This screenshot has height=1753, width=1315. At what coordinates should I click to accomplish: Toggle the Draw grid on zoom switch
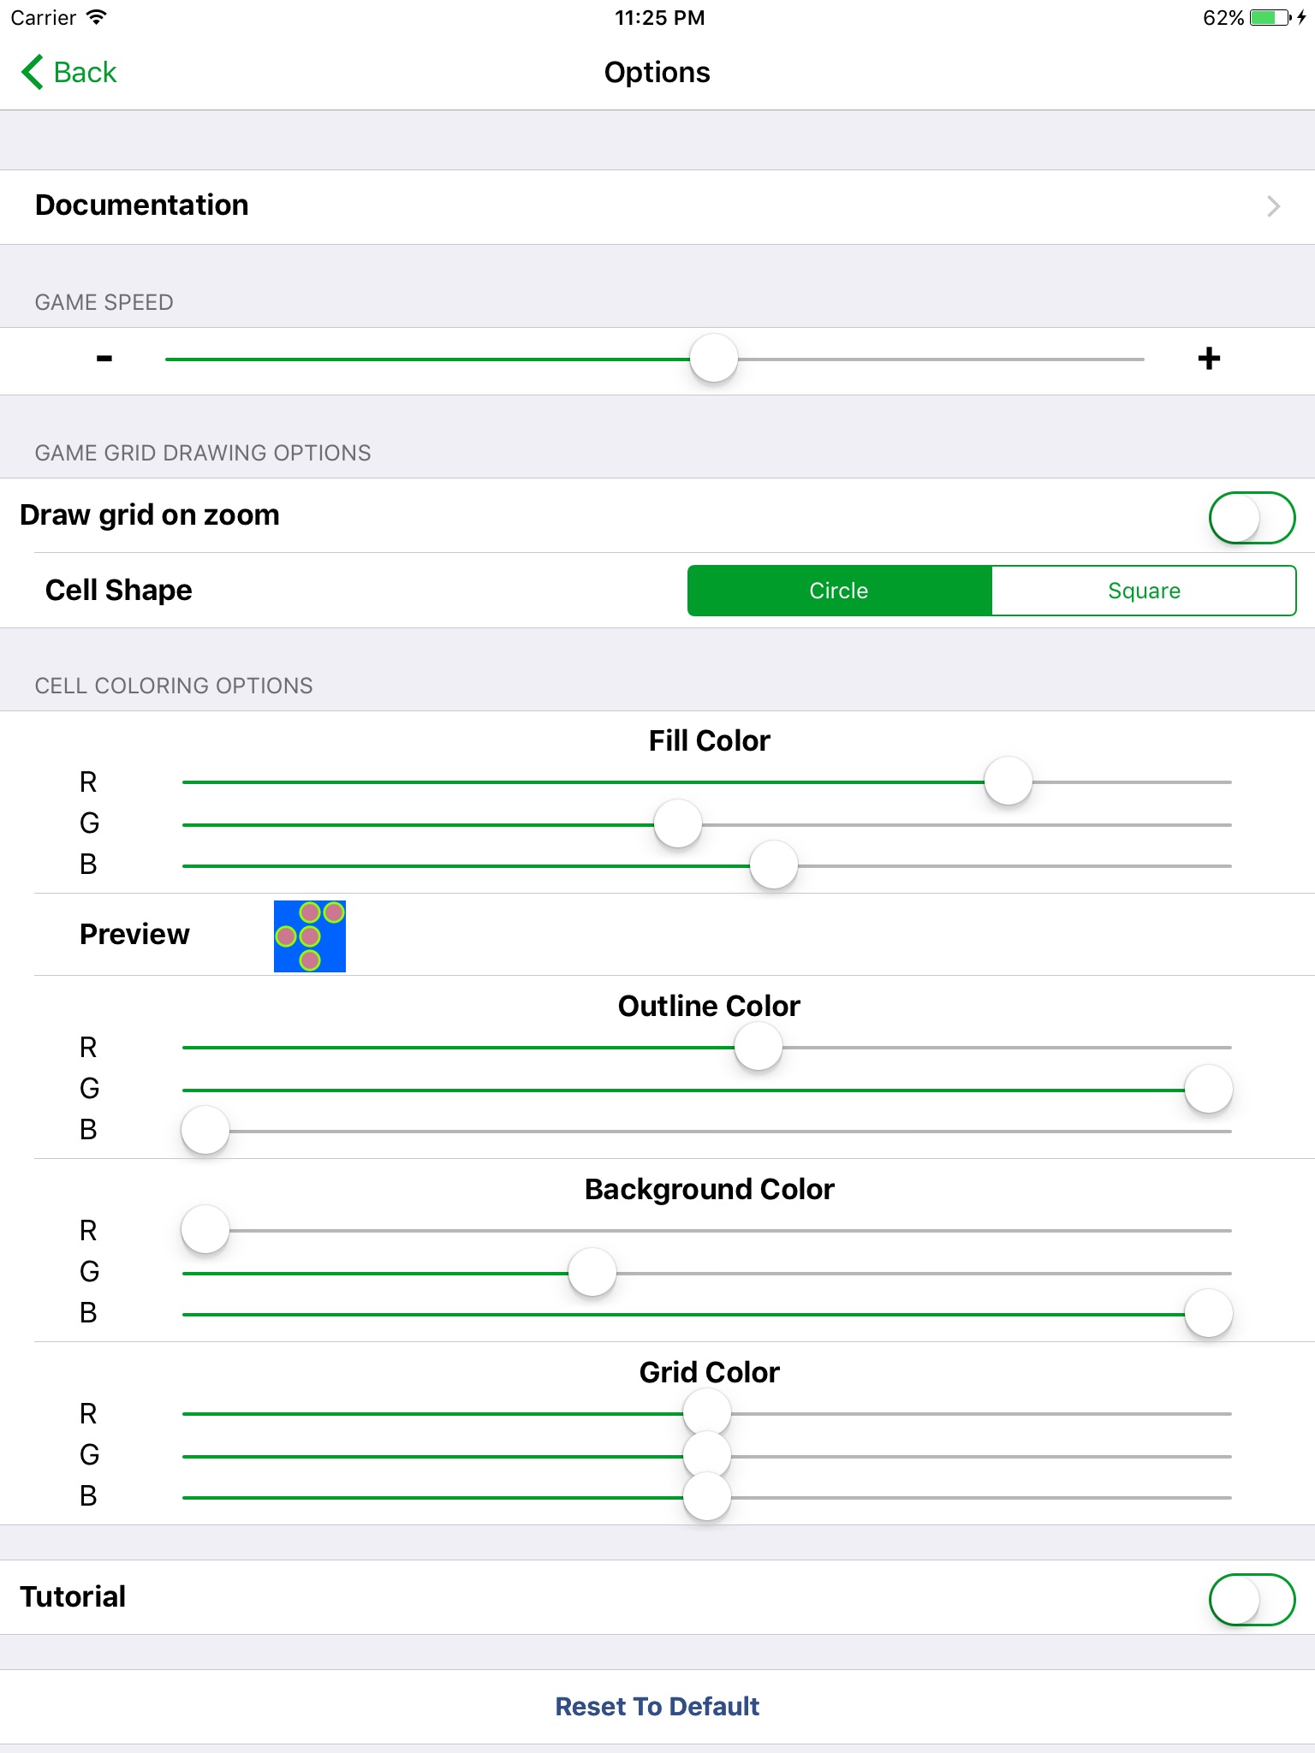tap(1251, 518)
